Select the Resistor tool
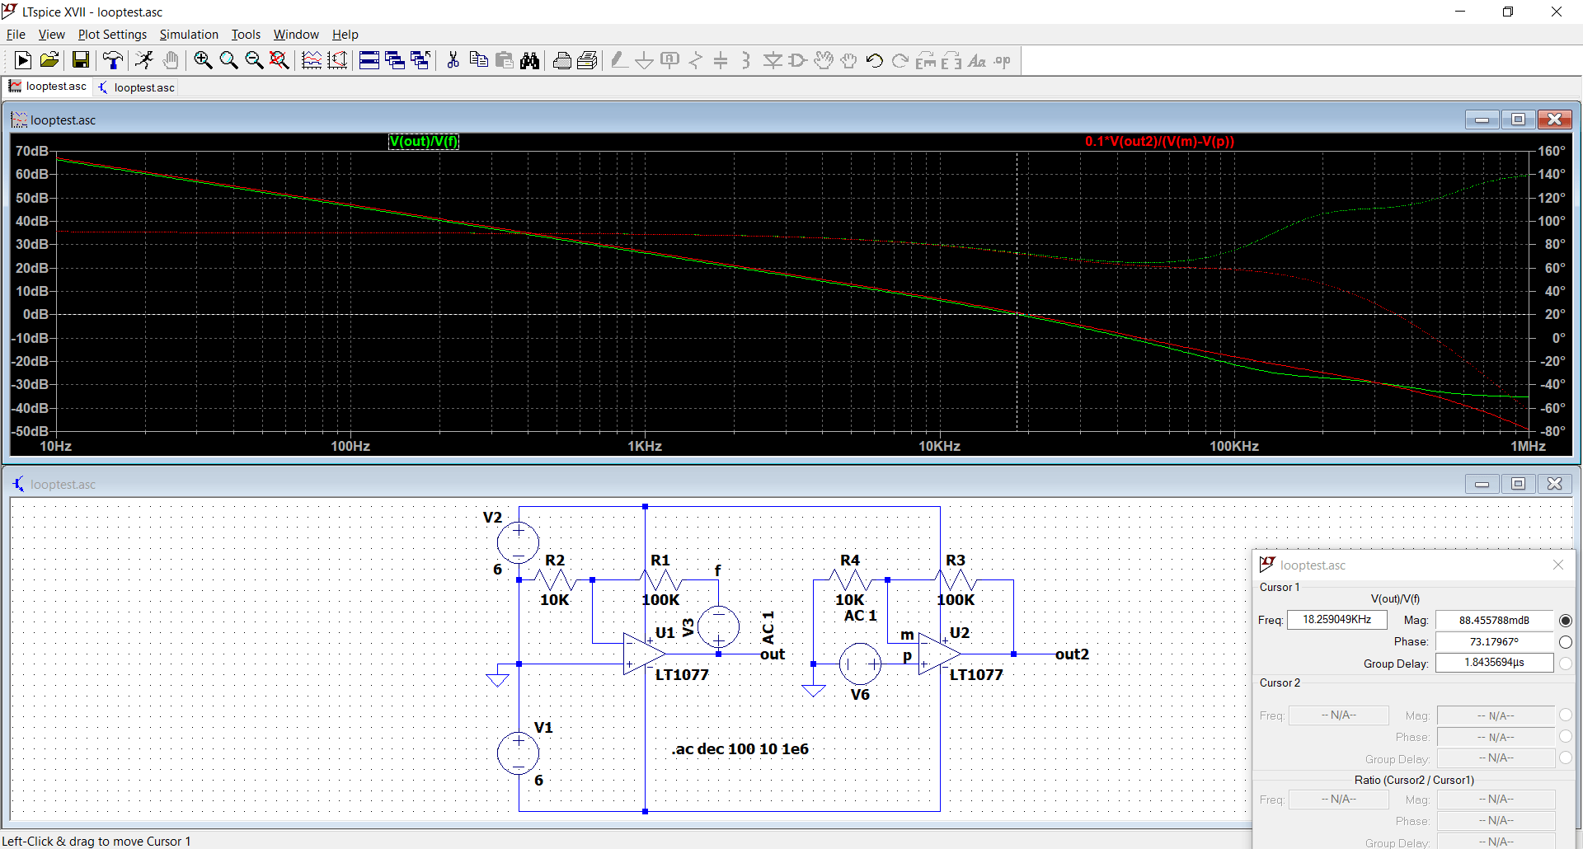 tap(696, 60)
